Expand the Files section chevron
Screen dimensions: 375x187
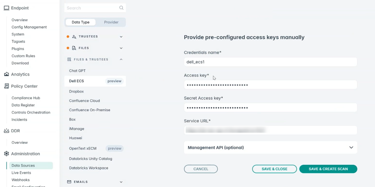click(x=121, y=48)
